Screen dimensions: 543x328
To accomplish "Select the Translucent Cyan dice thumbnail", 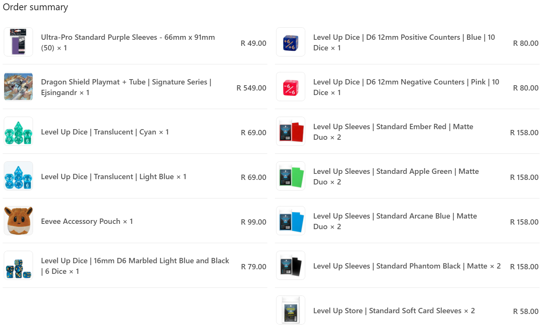I will [x=18, y=131].
